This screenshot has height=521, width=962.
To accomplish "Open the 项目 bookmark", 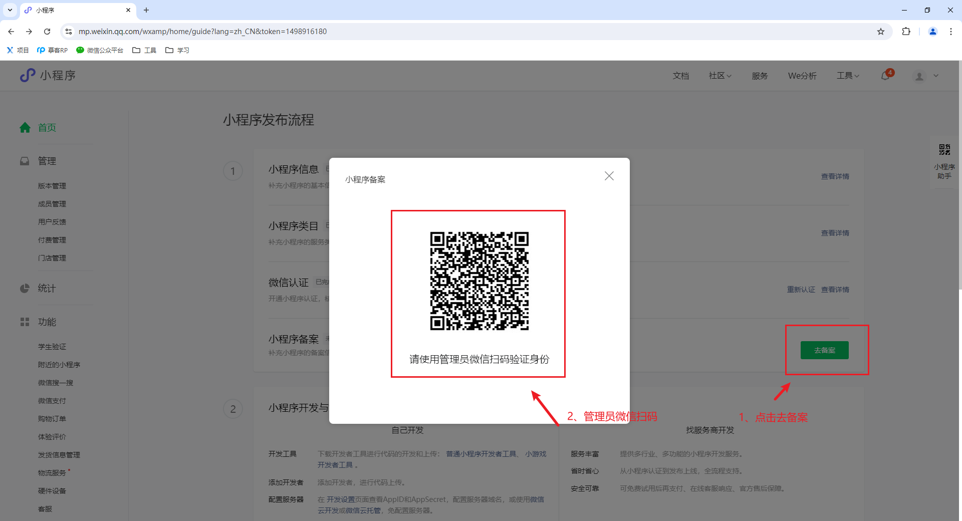I will (18, 50).
